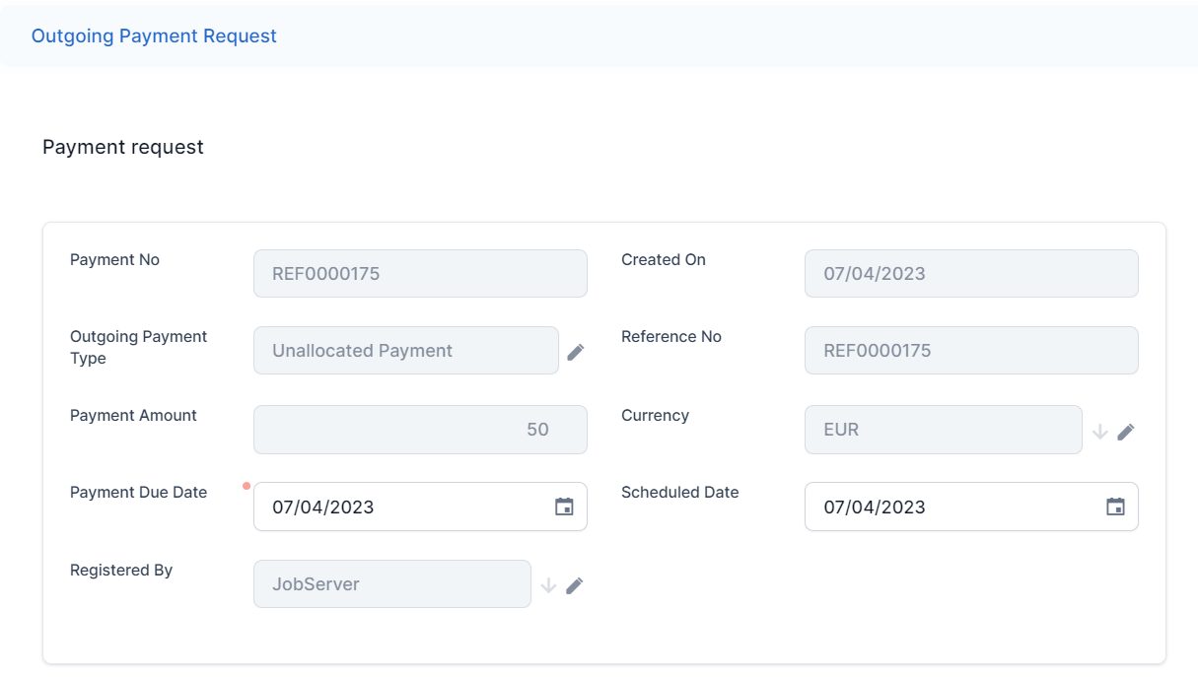Click the edit pencil next to Registered By
Image resolution: width=1198 pixels, height=677 pixels.
(x=575, y=585)
